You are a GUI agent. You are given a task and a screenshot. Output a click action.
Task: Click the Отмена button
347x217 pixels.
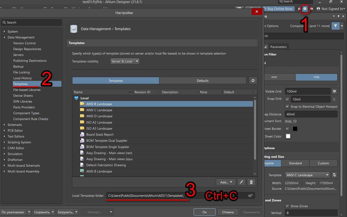(x=228, y=212)
